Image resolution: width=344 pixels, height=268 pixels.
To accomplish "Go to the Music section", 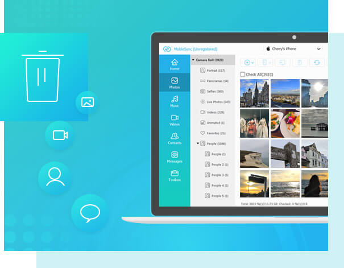I will [x=175, y=101].
